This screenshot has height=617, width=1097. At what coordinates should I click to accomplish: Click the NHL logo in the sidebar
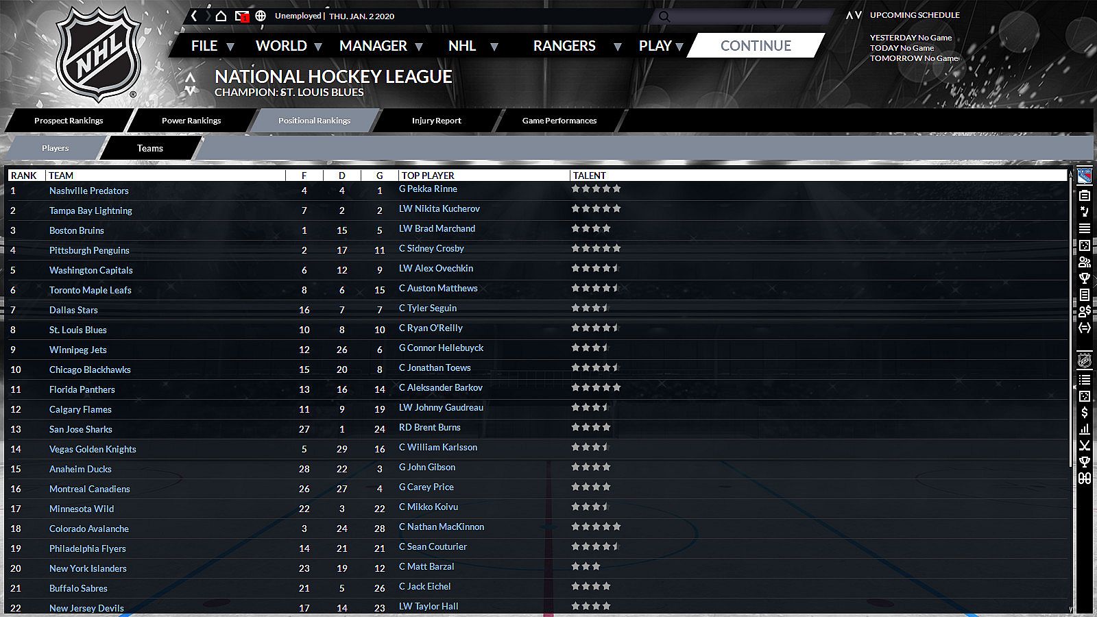point(1085,360)
